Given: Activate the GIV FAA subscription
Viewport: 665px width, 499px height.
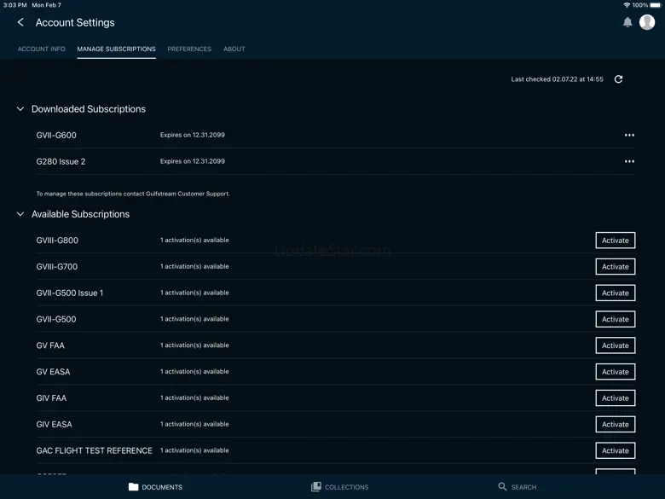Looking at the screenshot, I should point(615,398).
